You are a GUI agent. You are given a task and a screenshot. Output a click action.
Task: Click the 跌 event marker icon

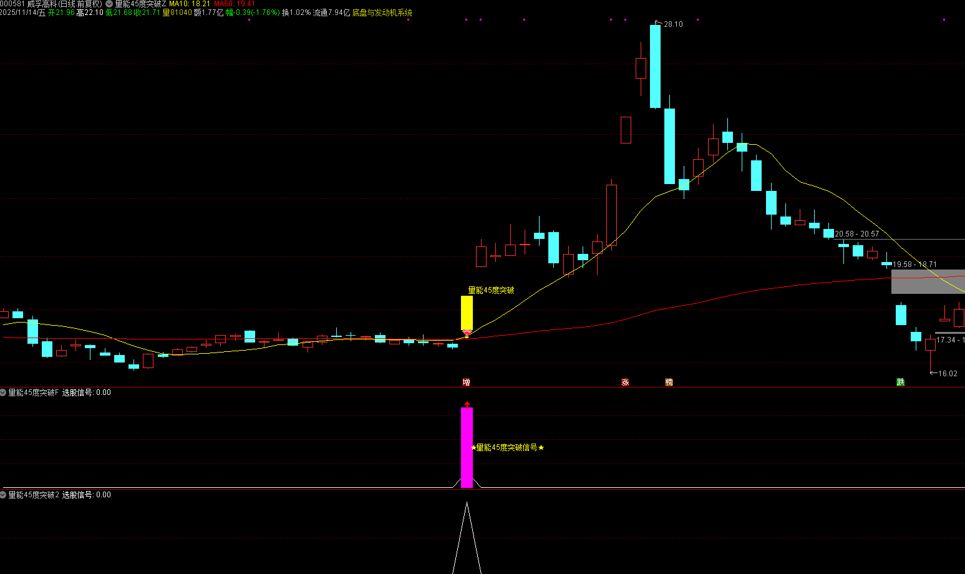point(900,382)
